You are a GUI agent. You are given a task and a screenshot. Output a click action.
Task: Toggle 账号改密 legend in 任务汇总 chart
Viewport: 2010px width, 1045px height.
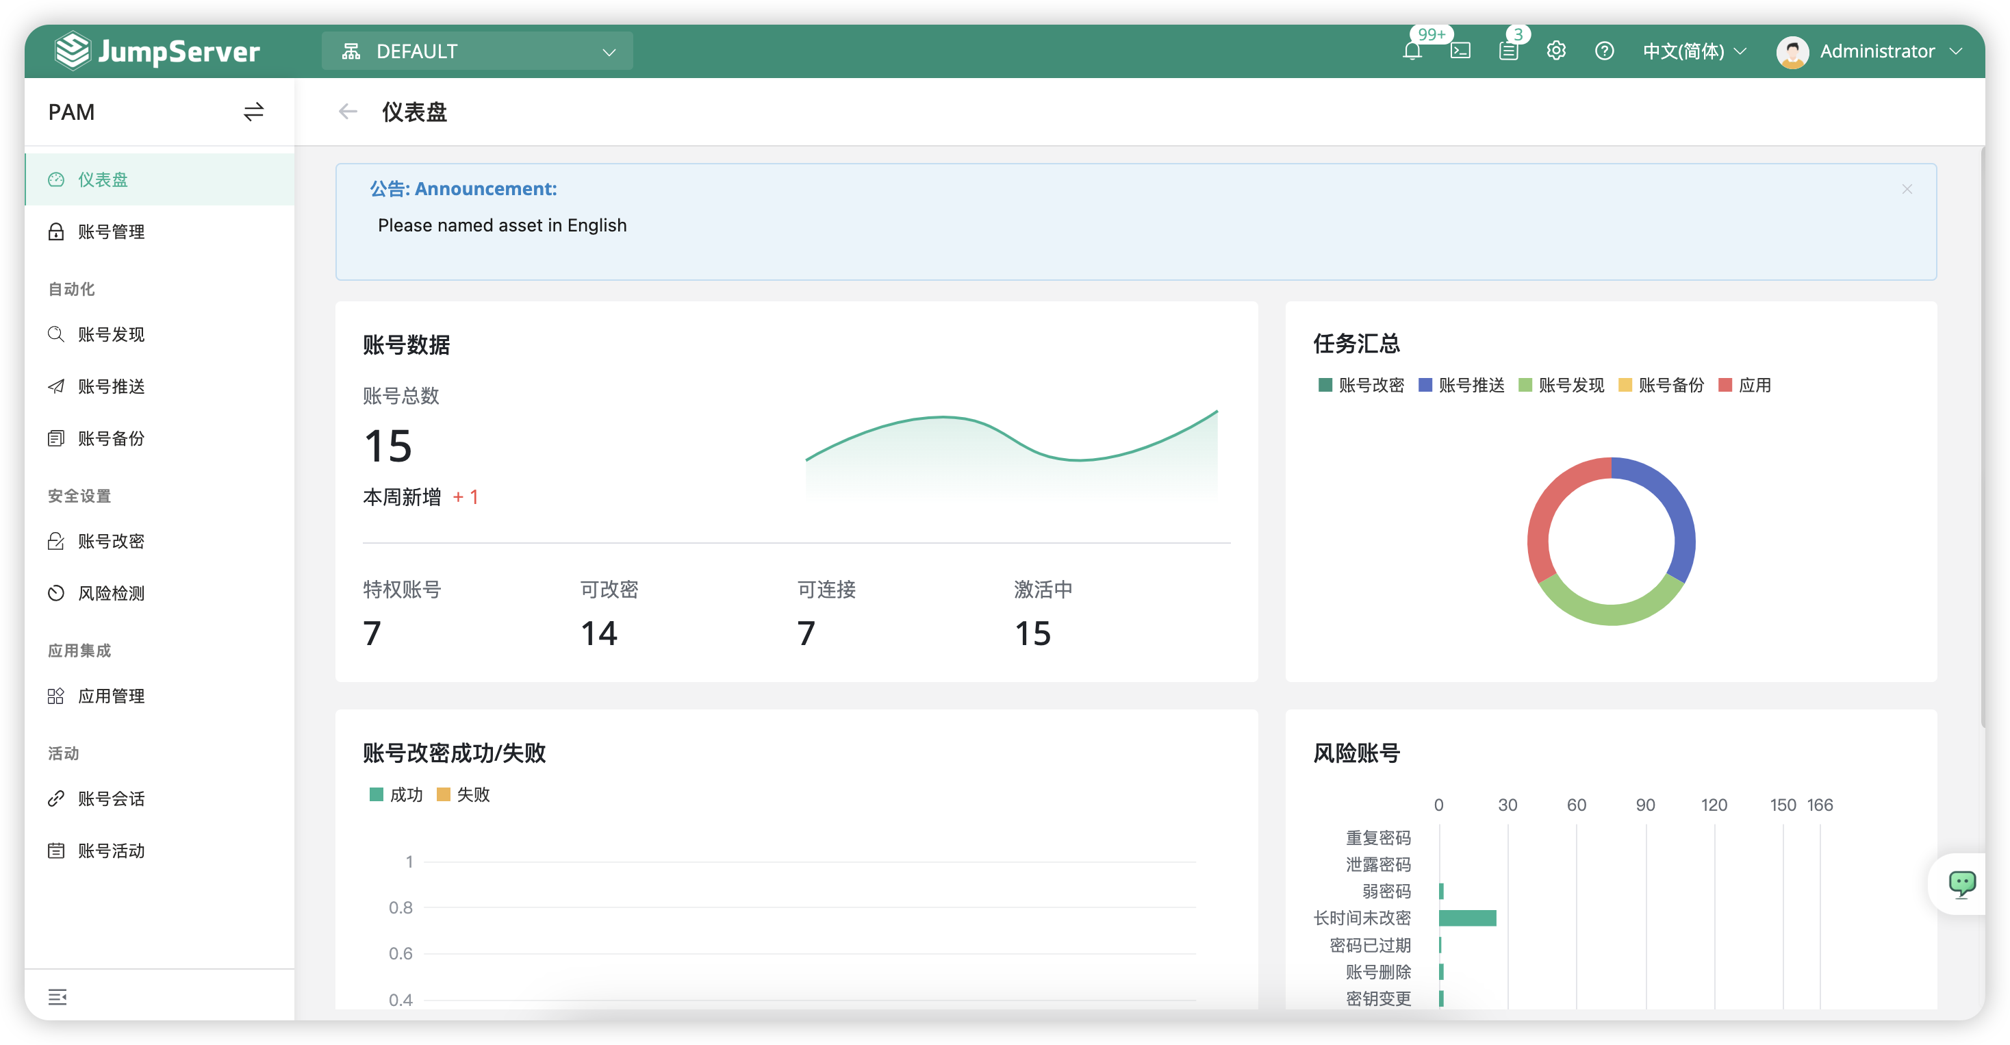point(1361,385)
